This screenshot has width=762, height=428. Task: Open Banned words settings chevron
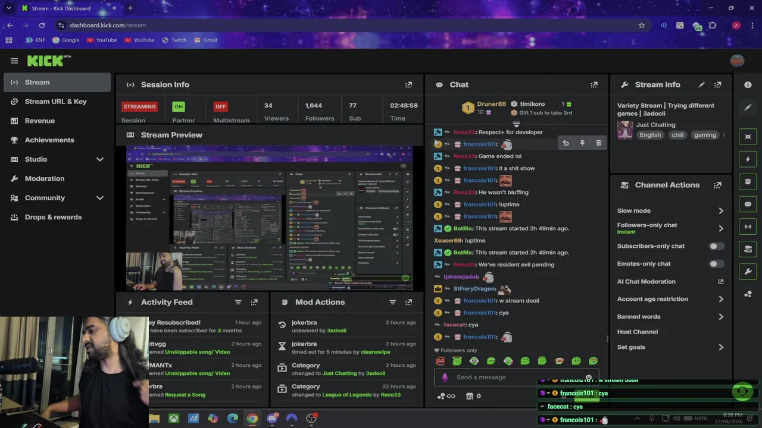pyautogui.click(x=721, y=317)
